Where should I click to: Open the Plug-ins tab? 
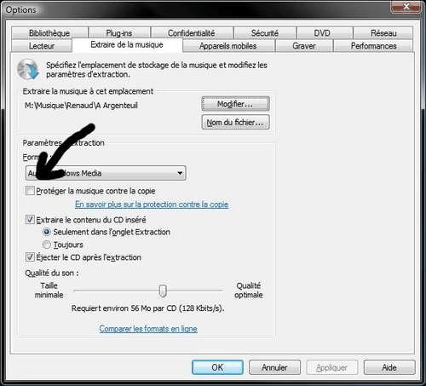click(x=119, y=33)
